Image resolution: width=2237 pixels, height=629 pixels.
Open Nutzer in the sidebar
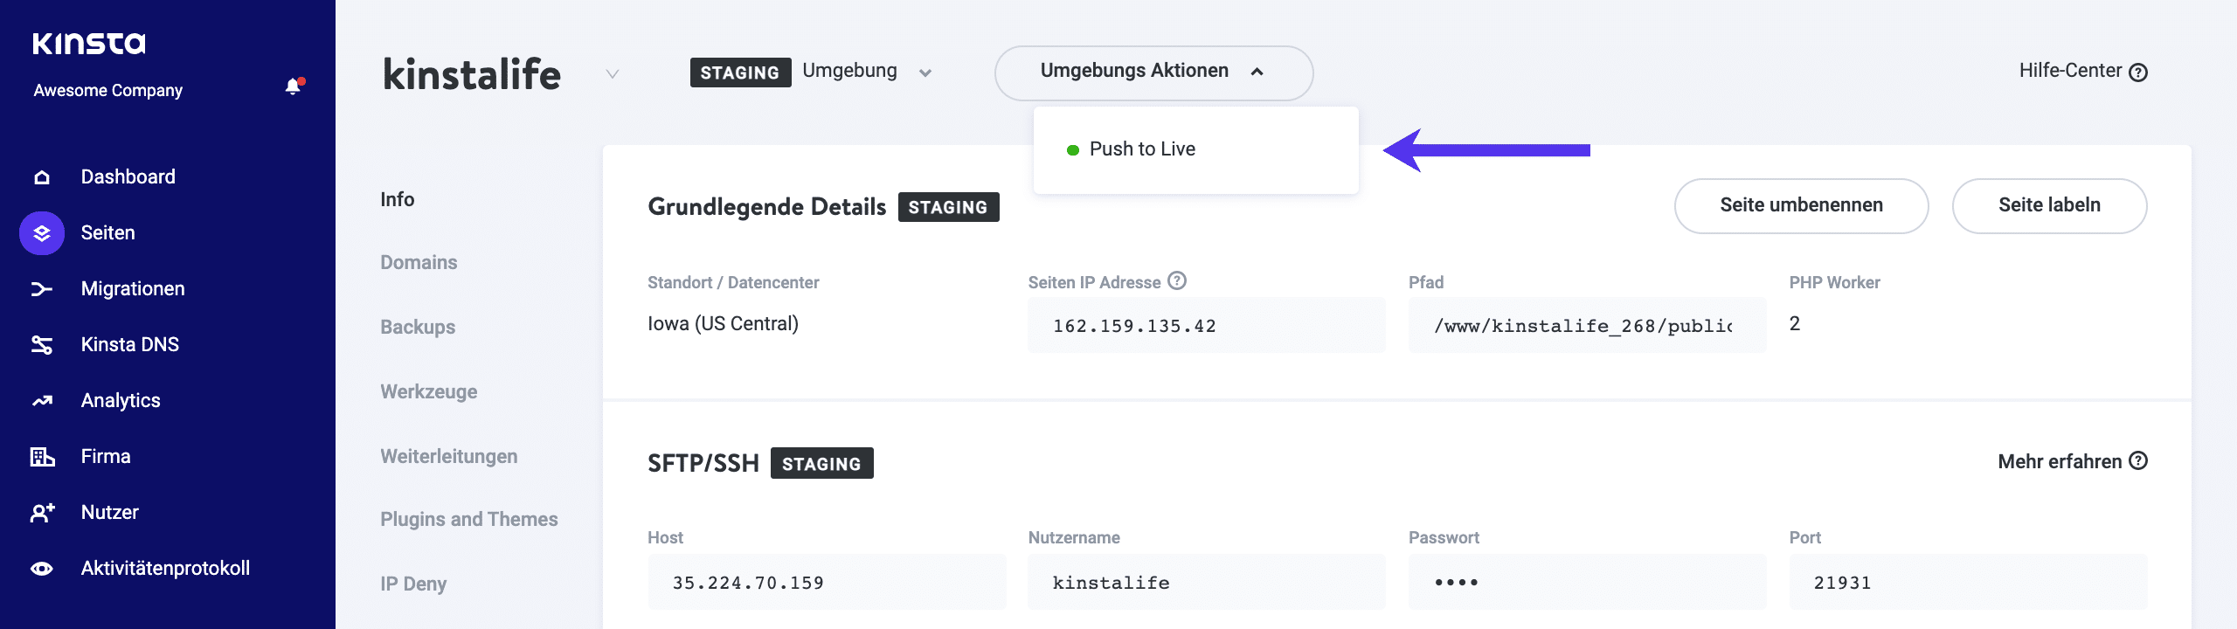tap(109, 512)
